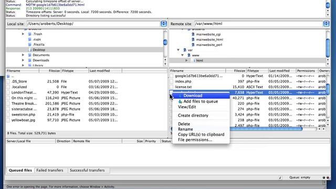The height and width of the screenshot is (189, 336).
Task: Sort local files by Filesize column
Action: (x=50, y=71)
